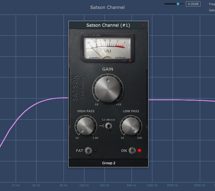The height and width of the screenshot is (191, 215).
Task: Click the 5000 Hz axis label
Action: 200,185
